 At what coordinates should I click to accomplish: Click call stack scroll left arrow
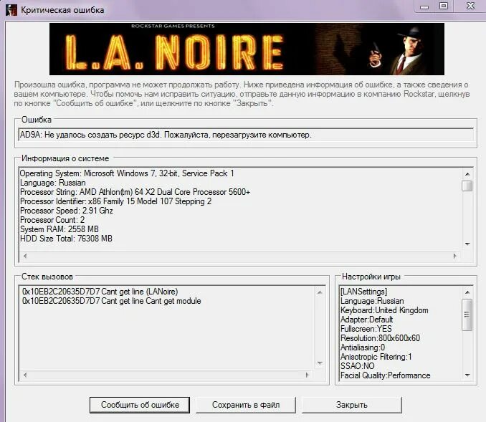(25, 375)
